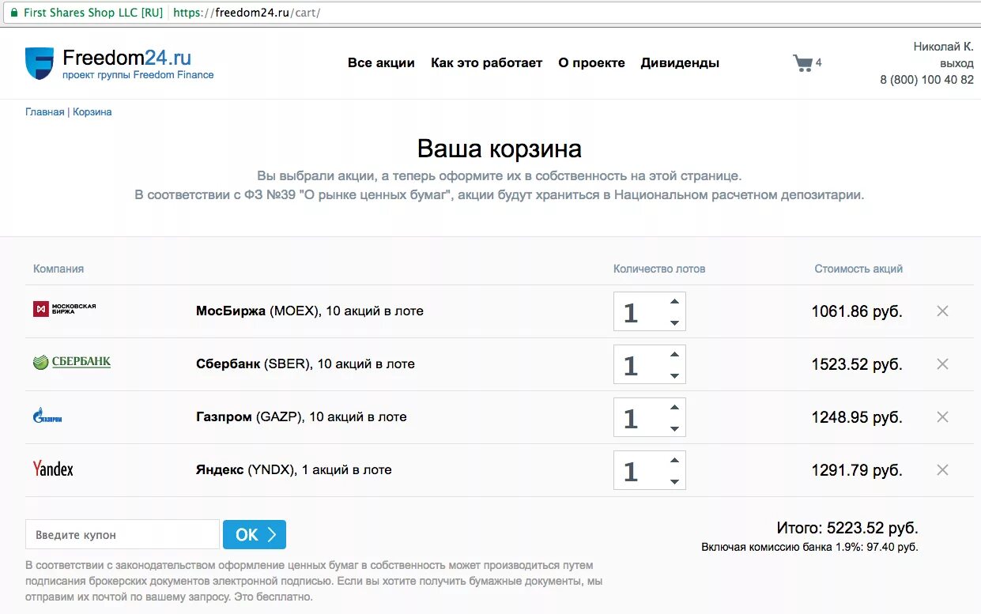The width and height of the screenshot is (981, 614).
Task: Click the Яндекс (YNDX) share name
Action: pos(294,470)
